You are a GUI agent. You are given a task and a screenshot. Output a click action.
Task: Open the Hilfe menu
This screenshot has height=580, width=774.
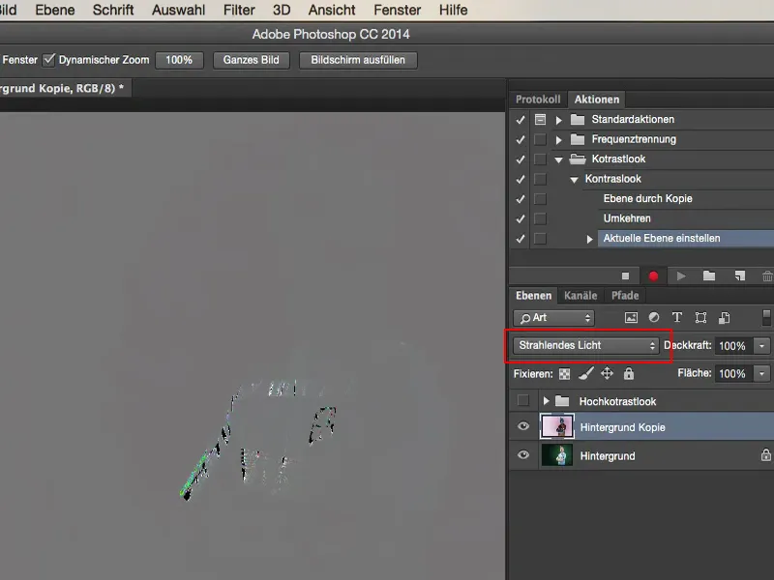tap(453, 10)
